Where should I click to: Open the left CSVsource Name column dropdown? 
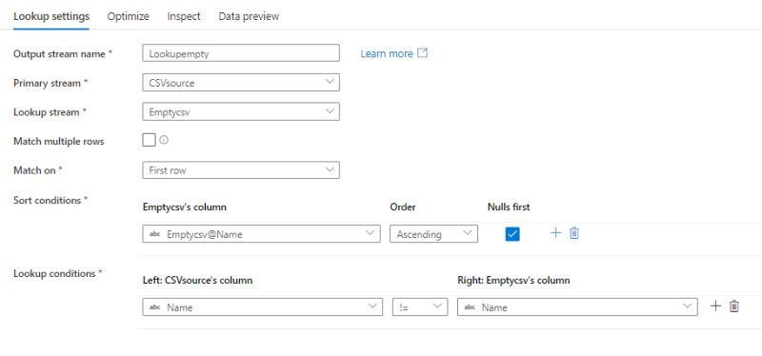(x=263, y=307)
